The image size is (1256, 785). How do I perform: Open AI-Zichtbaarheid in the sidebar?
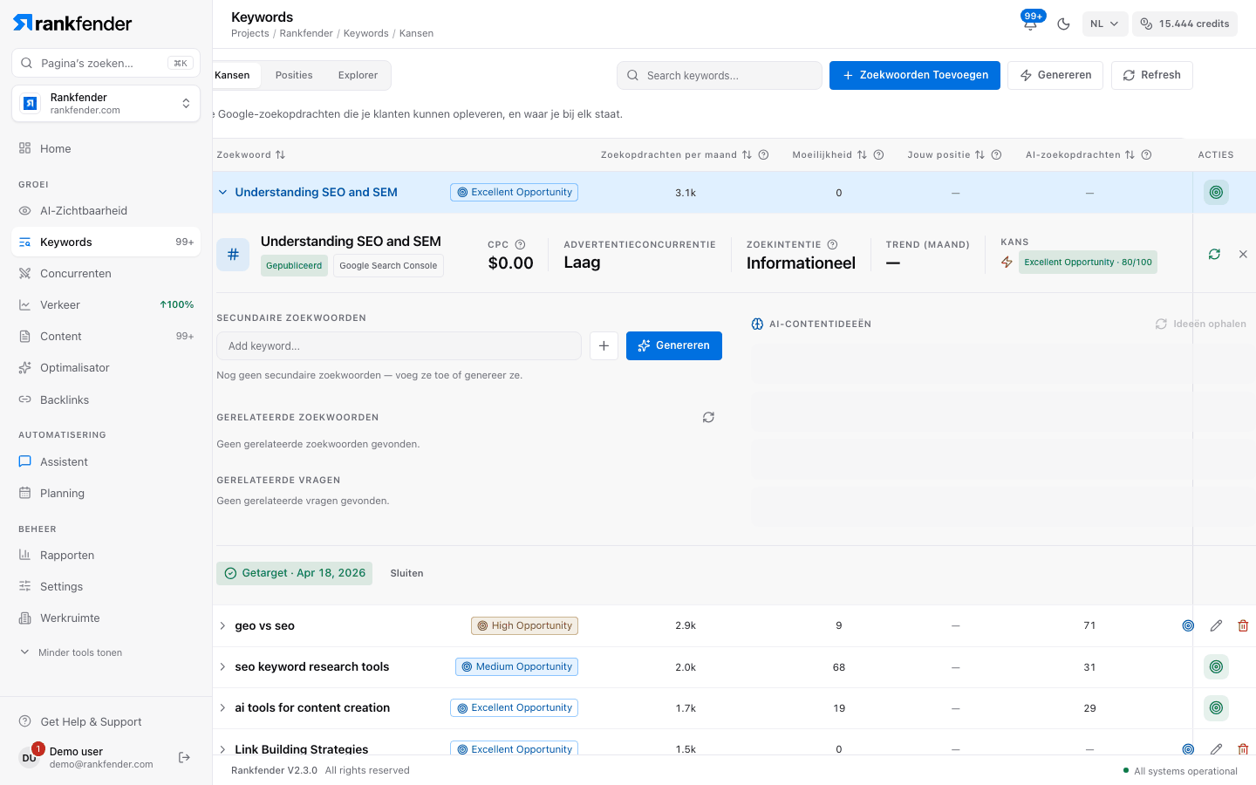click(x=106, y=211)
